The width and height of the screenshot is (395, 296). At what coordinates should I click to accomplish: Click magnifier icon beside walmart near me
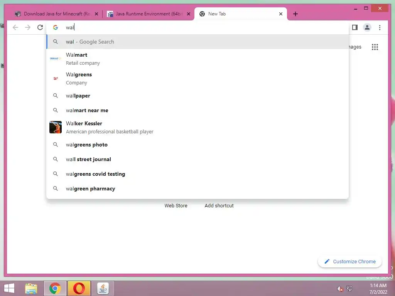pyautogui.click(x=56, y=110)
